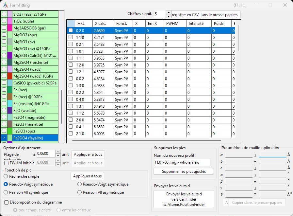Increase significant digits with up arrow
This screenshot has width=293, height=216.
pyautogui.click(x=169, y=12)
